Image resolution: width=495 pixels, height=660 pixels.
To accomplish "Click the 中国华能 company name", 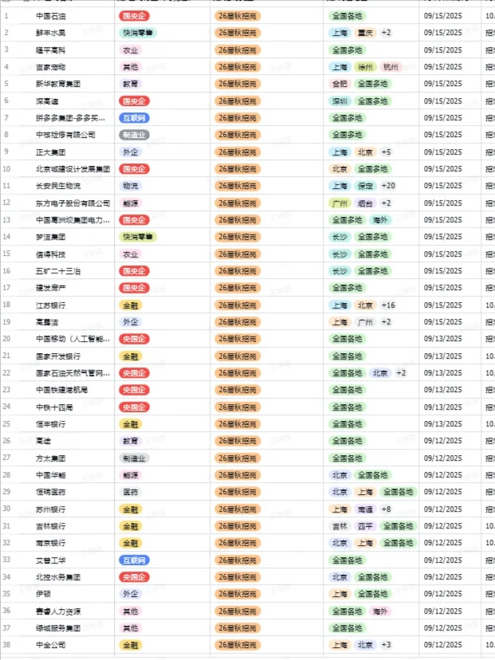I will (x=50, y=475).
